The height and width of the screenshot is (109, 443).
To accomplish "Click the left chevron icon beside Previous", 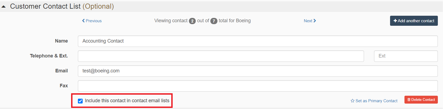I will 83,21.
